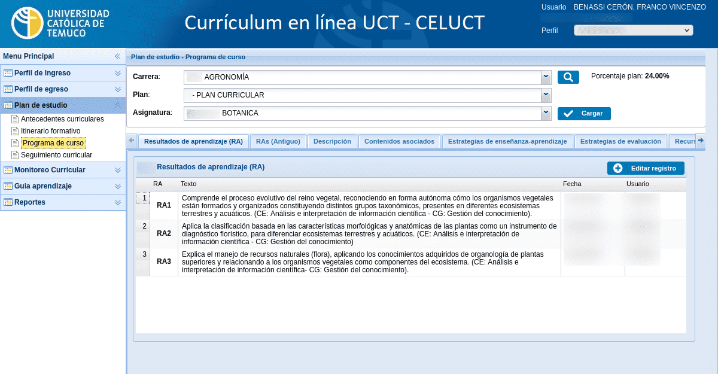This screenshot has height=374, width=718.
Task: Open the Asignatura dropdown
Action: [x=545, y=112]
